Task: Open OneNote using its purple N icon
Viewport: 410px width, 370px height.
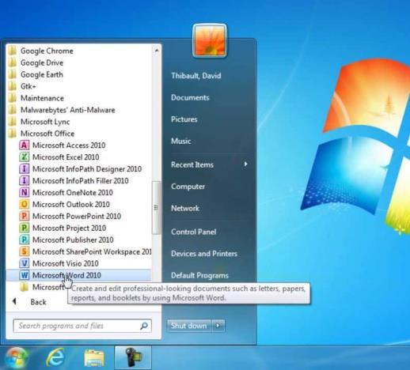Action: (24, 193)
